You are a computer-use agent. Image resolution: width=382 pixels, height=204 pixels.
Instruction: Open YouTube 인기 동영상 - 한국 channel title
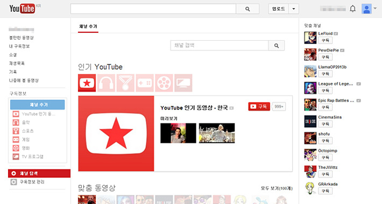pyautogui.click(x=194, y=108)
